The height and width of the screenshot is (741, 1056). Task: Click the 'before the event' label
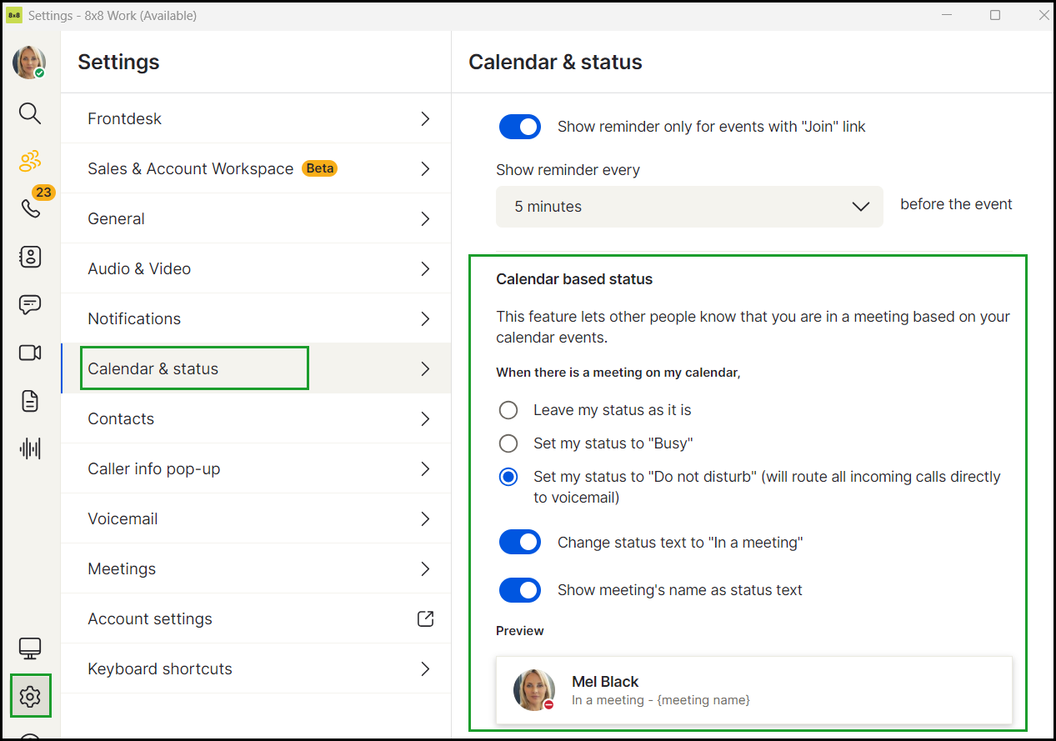pyautogui.click(x=956, y=204)
